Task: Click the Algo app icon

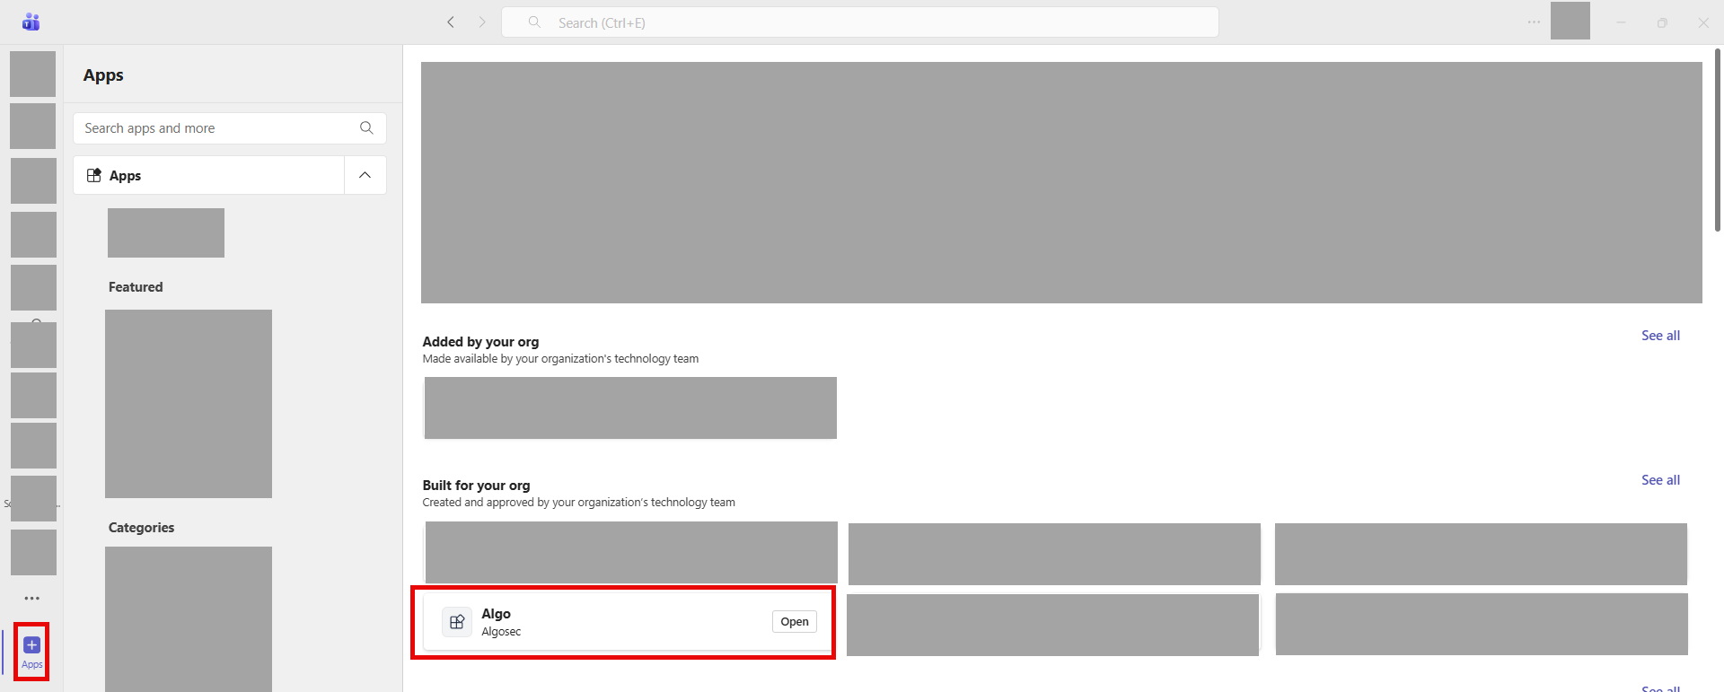Action: pyautogui.click(x=457, y=622)
